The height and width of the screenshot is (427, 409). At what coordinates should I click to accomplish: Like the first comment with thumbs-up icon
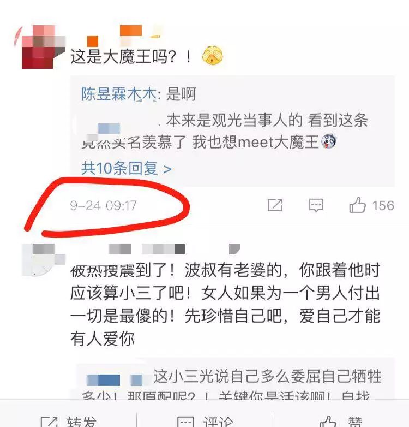357,205
